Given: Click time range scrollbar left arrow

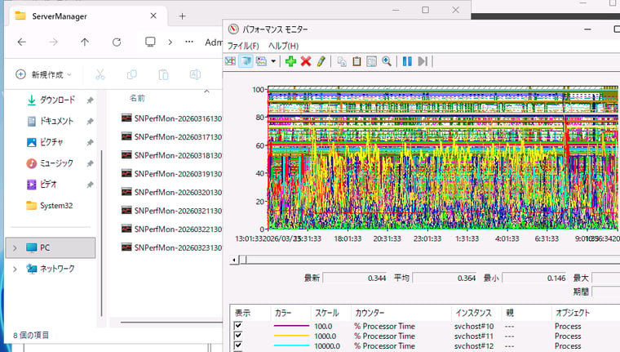Looking at the screenshot, I should click(x=234, y=260).
